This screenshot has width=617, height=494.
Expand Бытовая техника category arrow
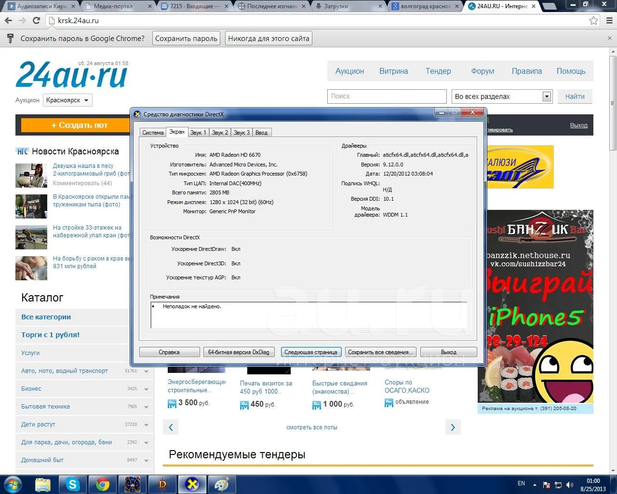147,407
